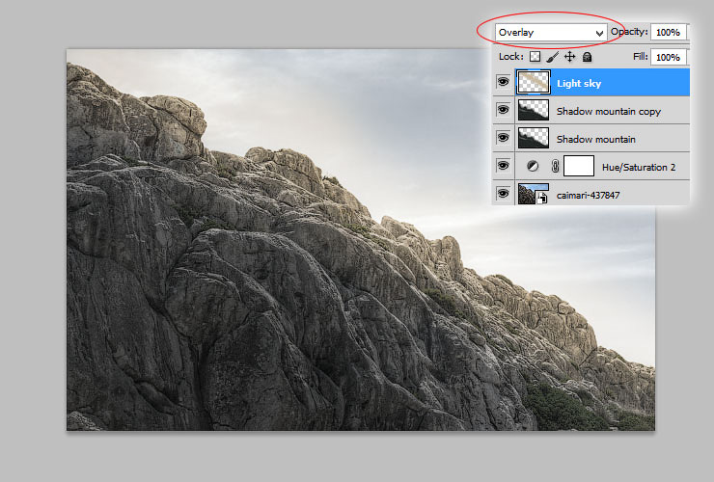The image size is (714, 482).
Task: Enable Lock all padlock icon
Action: tap(588, 57)
